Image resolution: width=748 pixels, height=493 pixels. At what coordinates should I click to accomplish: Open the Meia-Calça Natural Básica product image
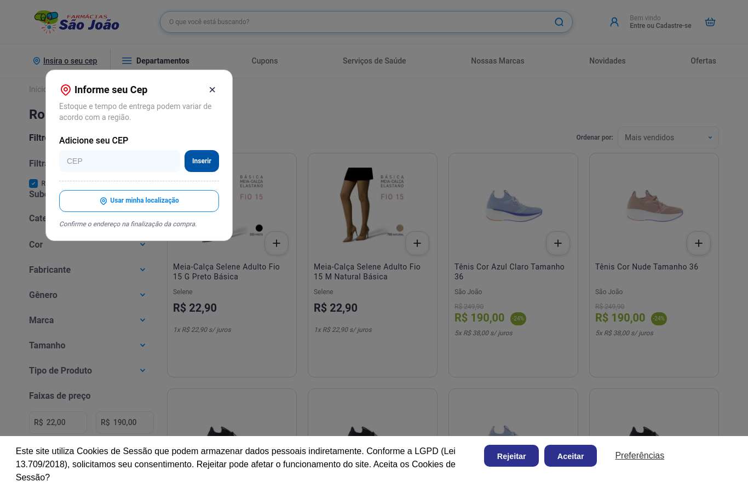tap(372, 205)
